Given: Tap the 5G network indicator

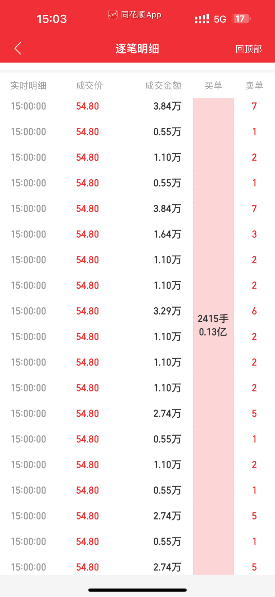Looking at the screenshot, I should (x=220, y=19).
